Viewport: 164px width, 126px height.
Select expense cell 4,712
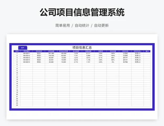coord(76,62)
